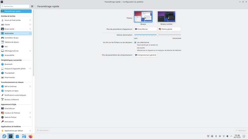Click the Réinitialiser button
This screenshot has width=248, height=139.
pos(43,131)
